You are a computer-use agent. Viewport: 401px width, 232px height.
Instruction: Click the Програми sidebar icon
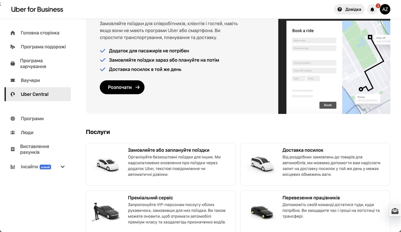pyautogui.click(x=13, y=119)
